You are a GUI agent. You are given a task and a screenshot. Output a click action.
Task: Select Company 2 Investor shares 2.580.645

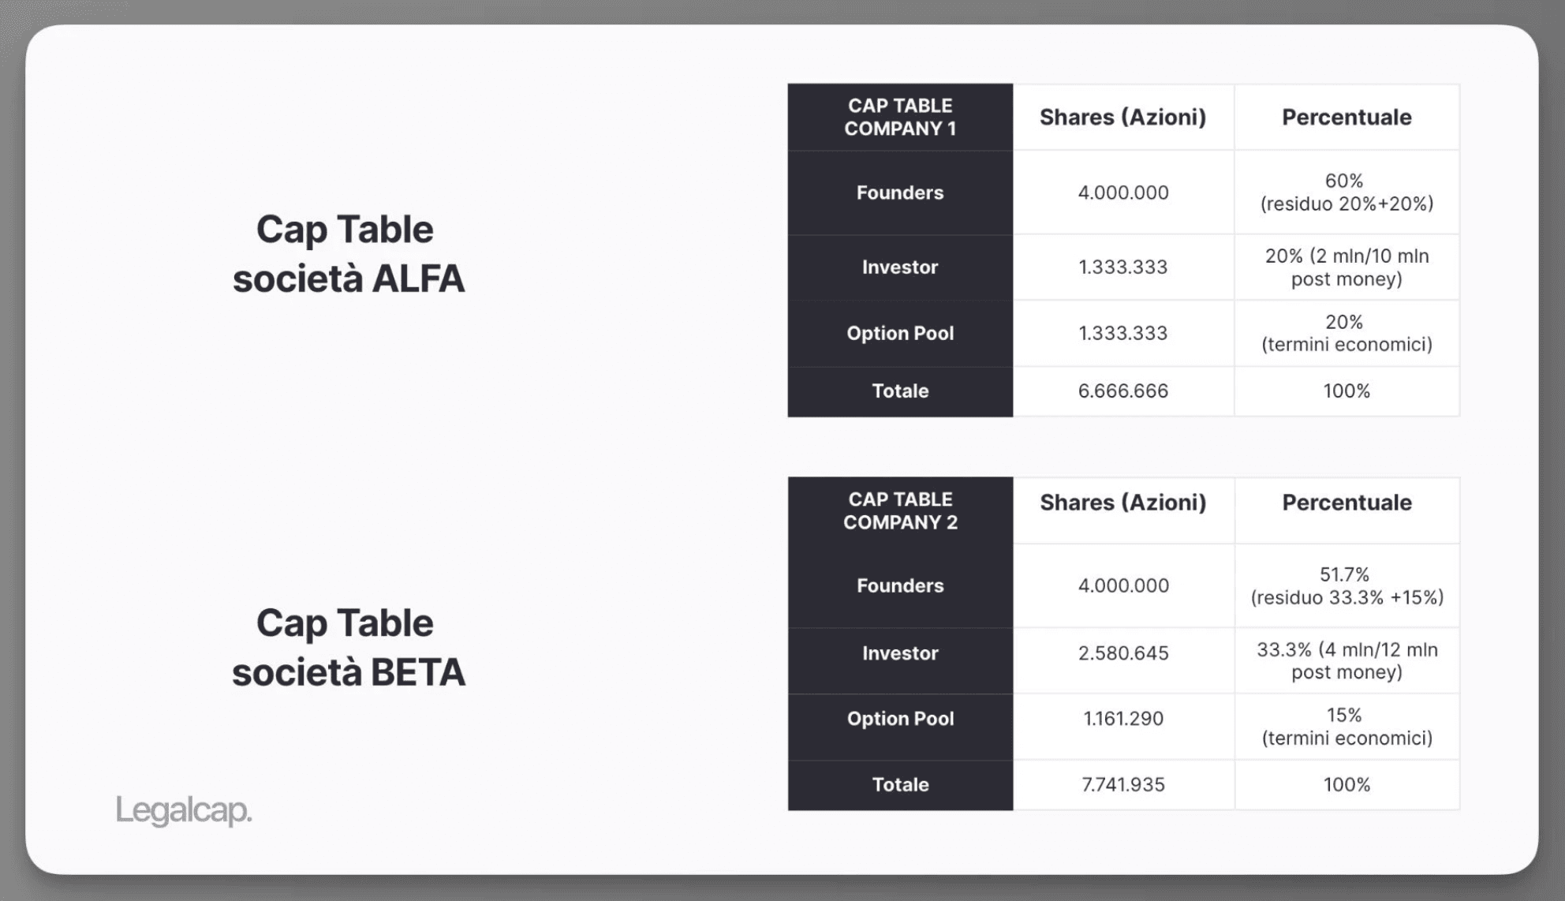[x=1122, y=653]
